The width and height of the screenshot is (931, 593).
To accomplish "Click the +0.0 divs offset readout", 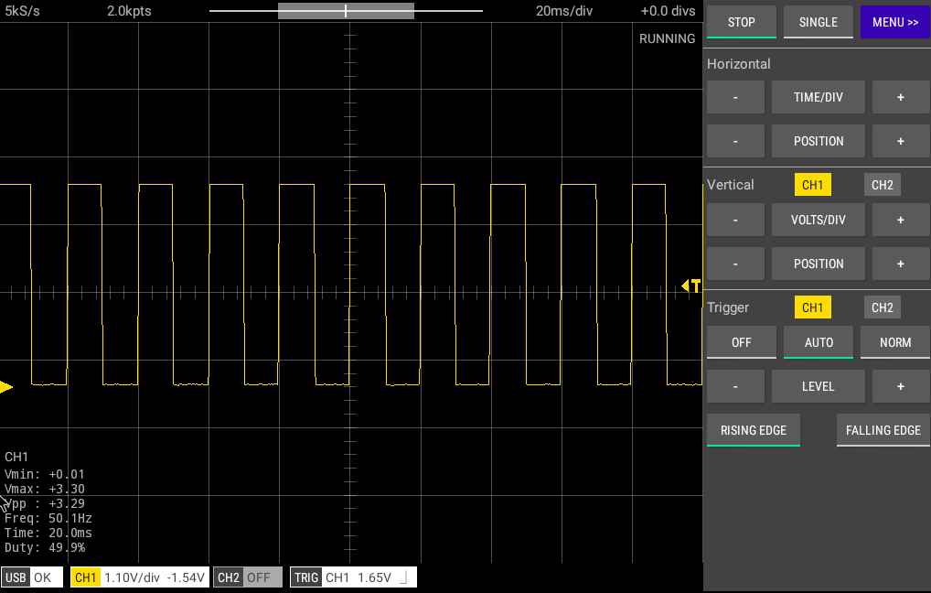I will point(668,11).
